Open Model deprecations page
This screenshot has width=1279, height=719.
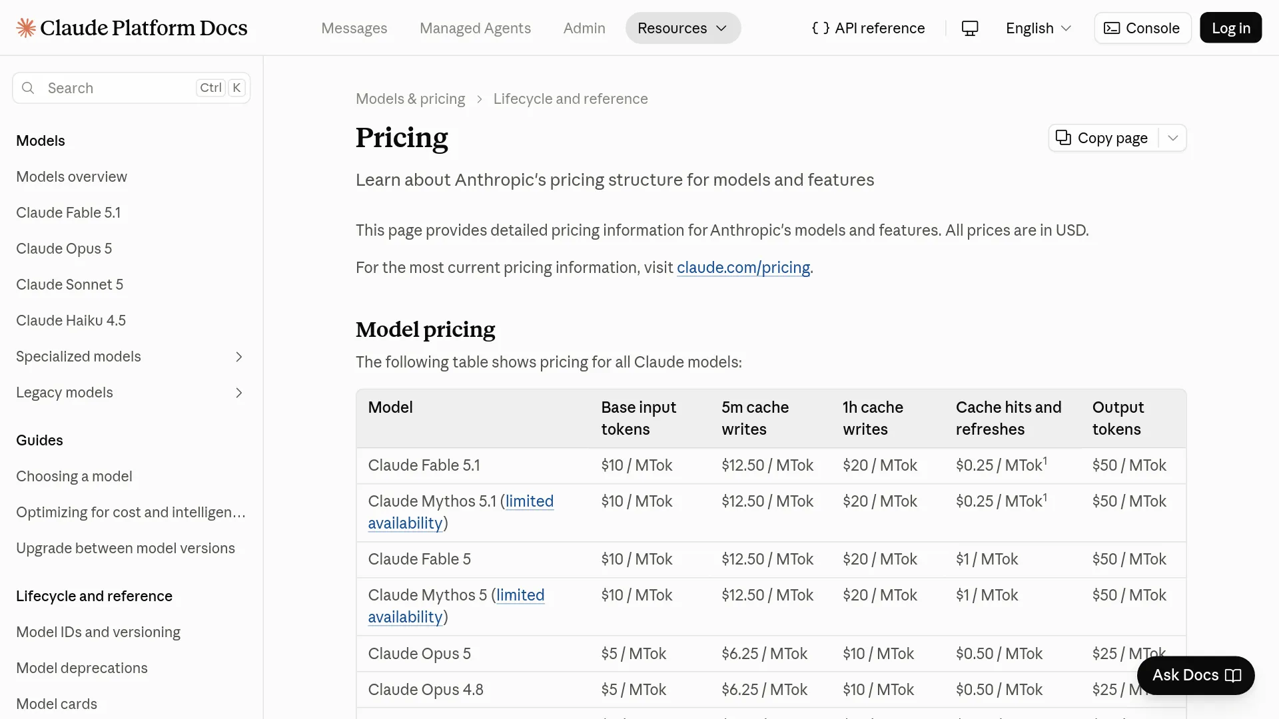tap(82, 668)
